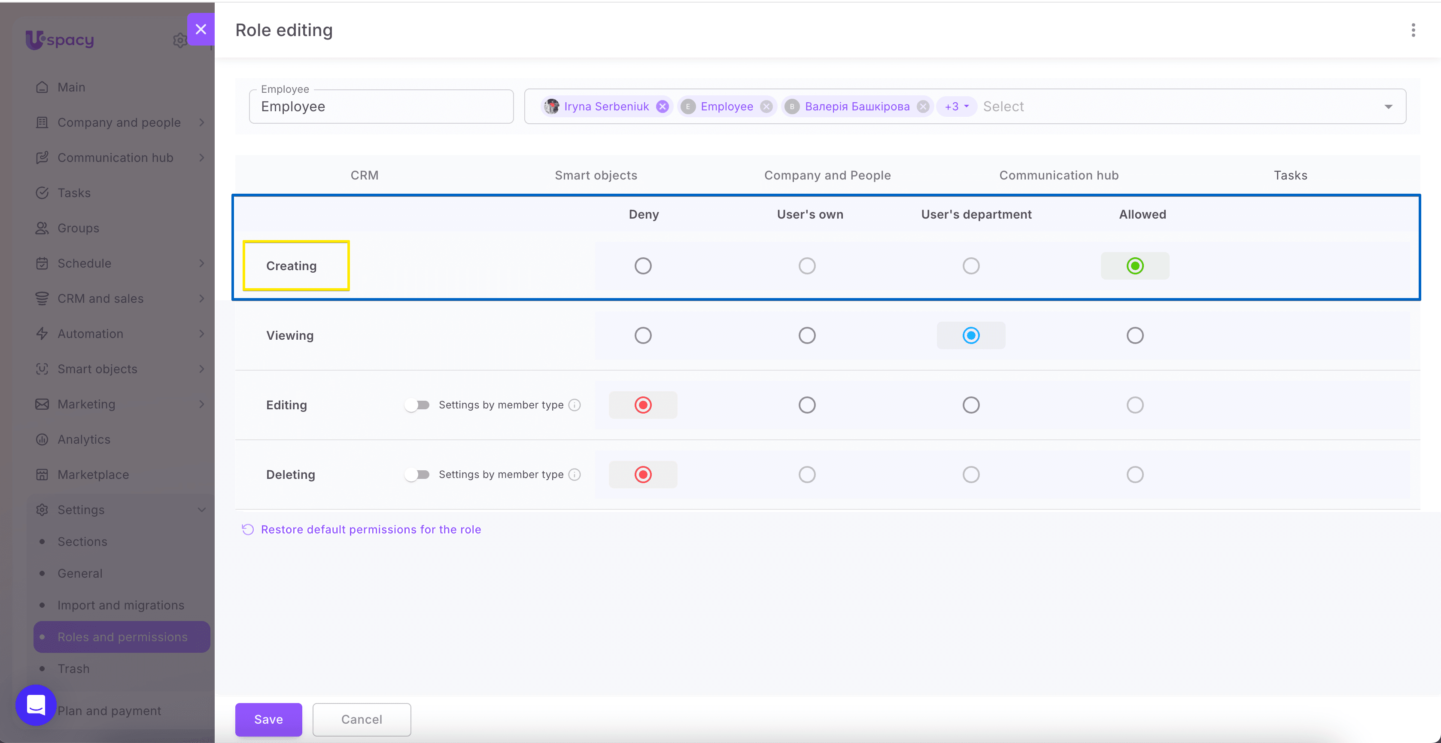
Task: Switch to the Company and People tab
Action: coord(827,175)
